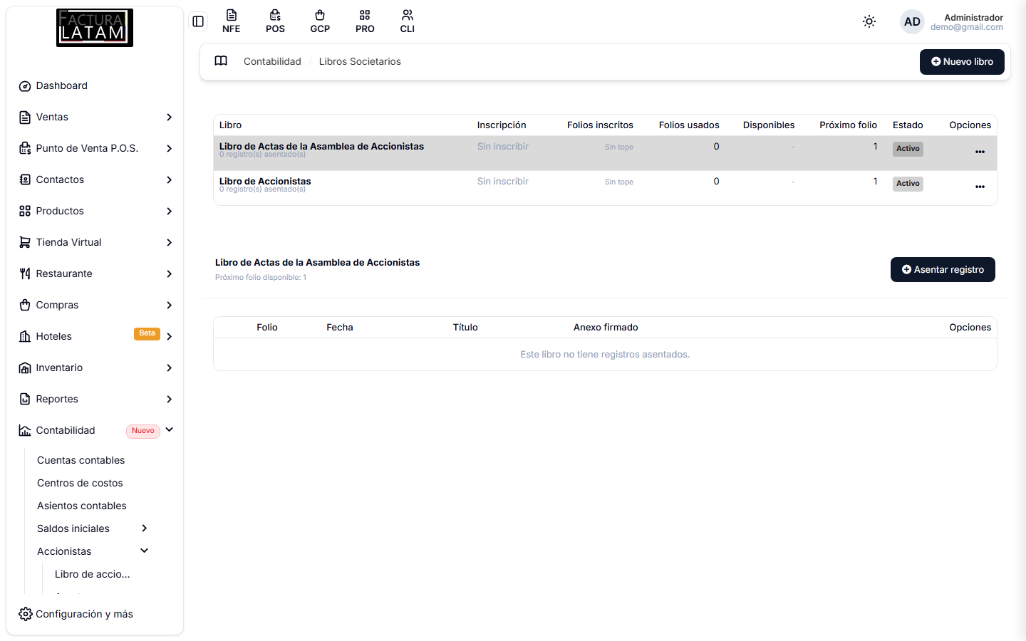
Task: Open Cuentas contables submenu item
Action: pos(81,460)
